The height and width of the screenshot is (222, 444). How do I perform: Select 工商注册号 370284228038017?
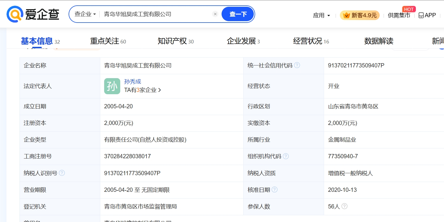click(128, 156)
